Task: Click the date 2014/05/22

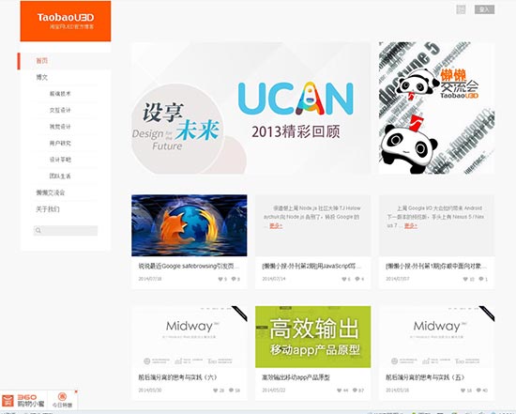Action: [x=273, y=390]
